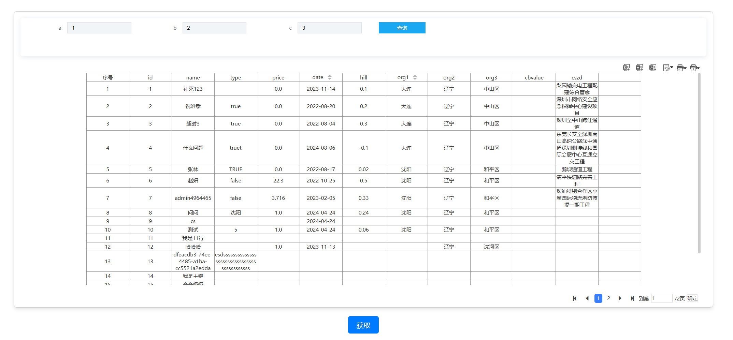The image size is (733, 340).
Task: Select the date cell 2022-10-25
Action: pyautogui.click(x=321, y=181)
